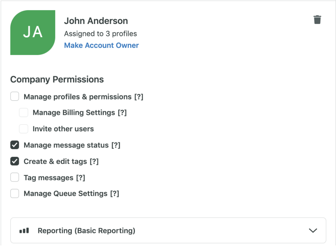Click the Company Permissions heading
The image size is (336, 246).
(x=57, y=80)
